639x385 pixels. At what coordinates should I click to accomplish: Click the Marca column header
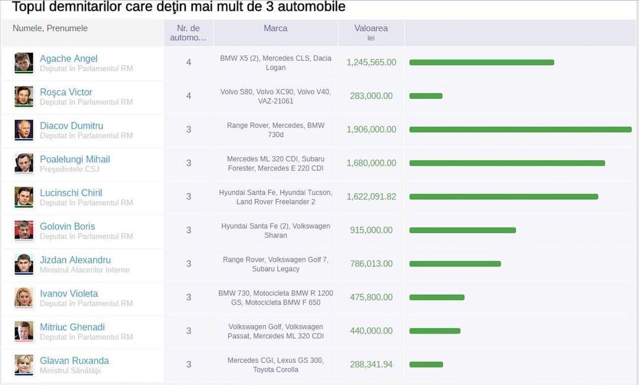pos(276,28)
